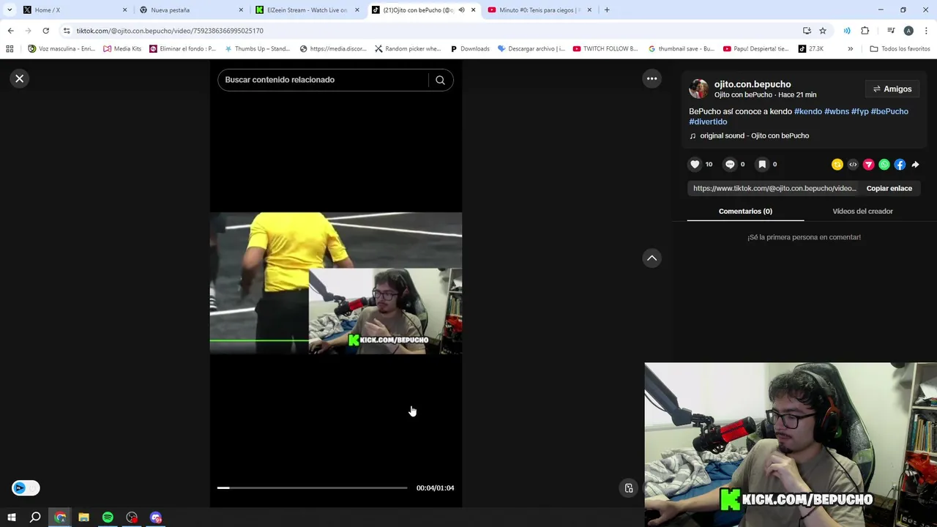937x527 pixels.
Task: Open Windows taskbar search
Action: pos(35,517)
